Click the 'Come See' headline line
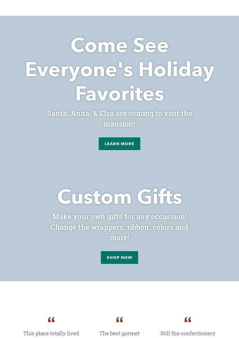 coord(119,45)
